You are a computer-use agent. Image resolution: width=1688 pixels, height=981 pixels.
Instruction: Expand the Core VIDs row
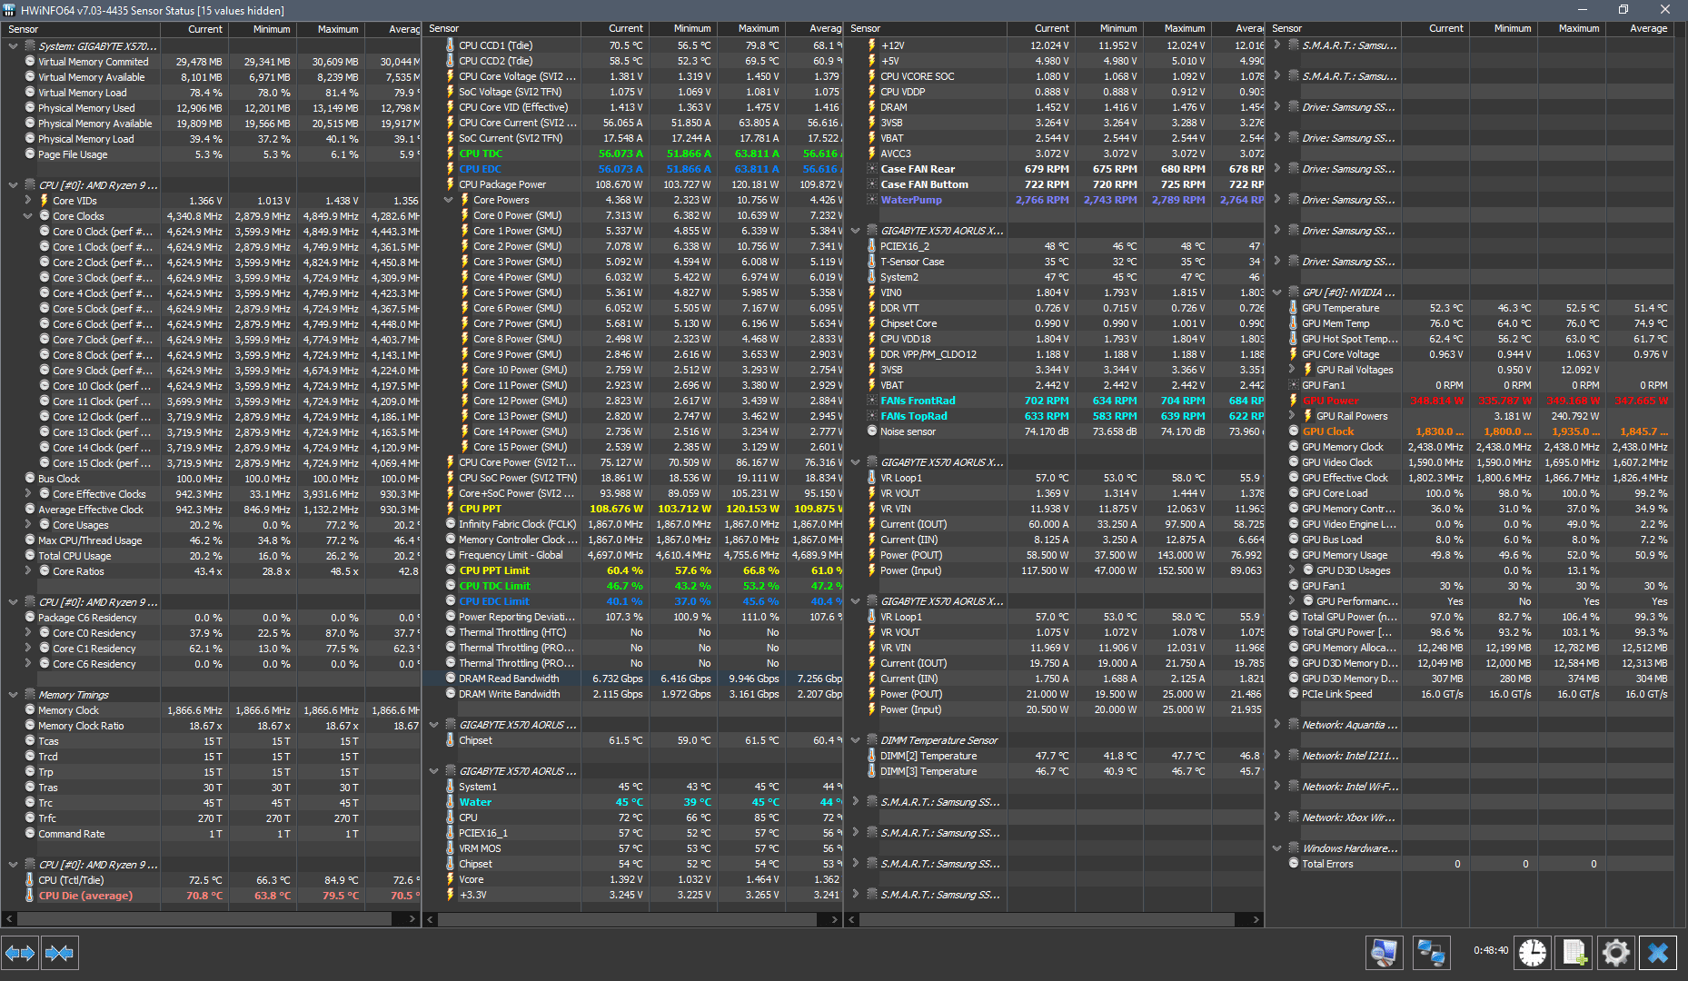pyautogui.click(x=27, y=201)
